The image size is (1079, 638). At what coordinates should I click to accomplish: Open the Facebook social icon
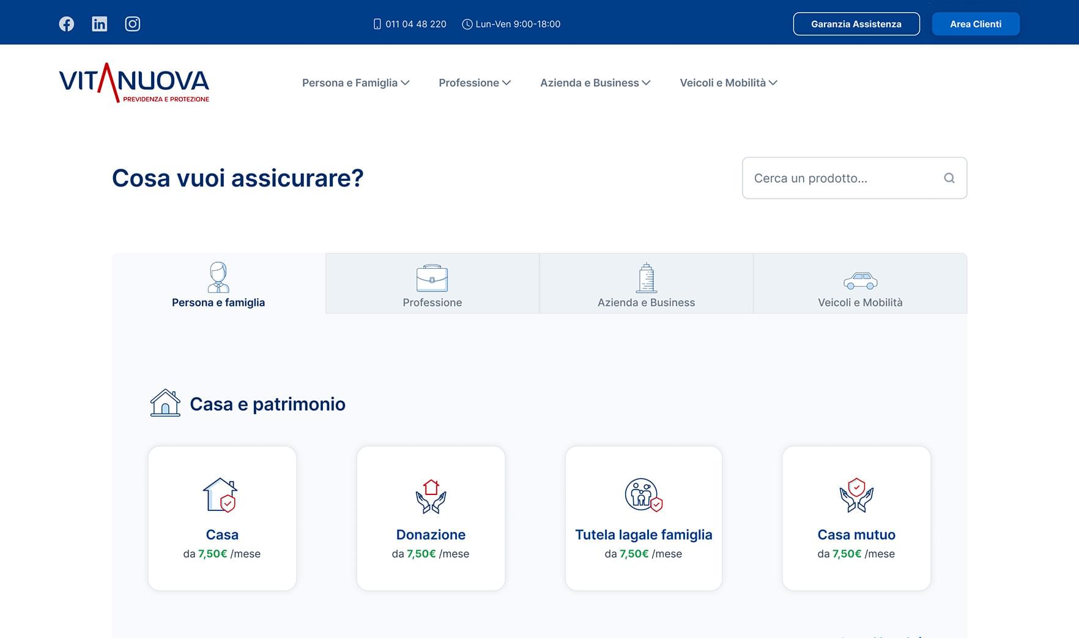pyautogui.click(x=67, y=24)
